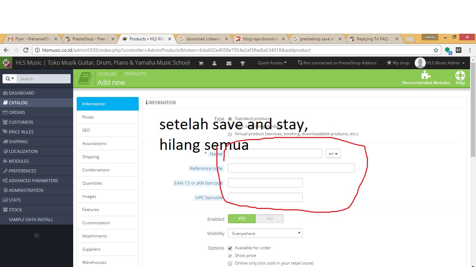
Task: Set Enabled to YES
Action: click(242, 219)
